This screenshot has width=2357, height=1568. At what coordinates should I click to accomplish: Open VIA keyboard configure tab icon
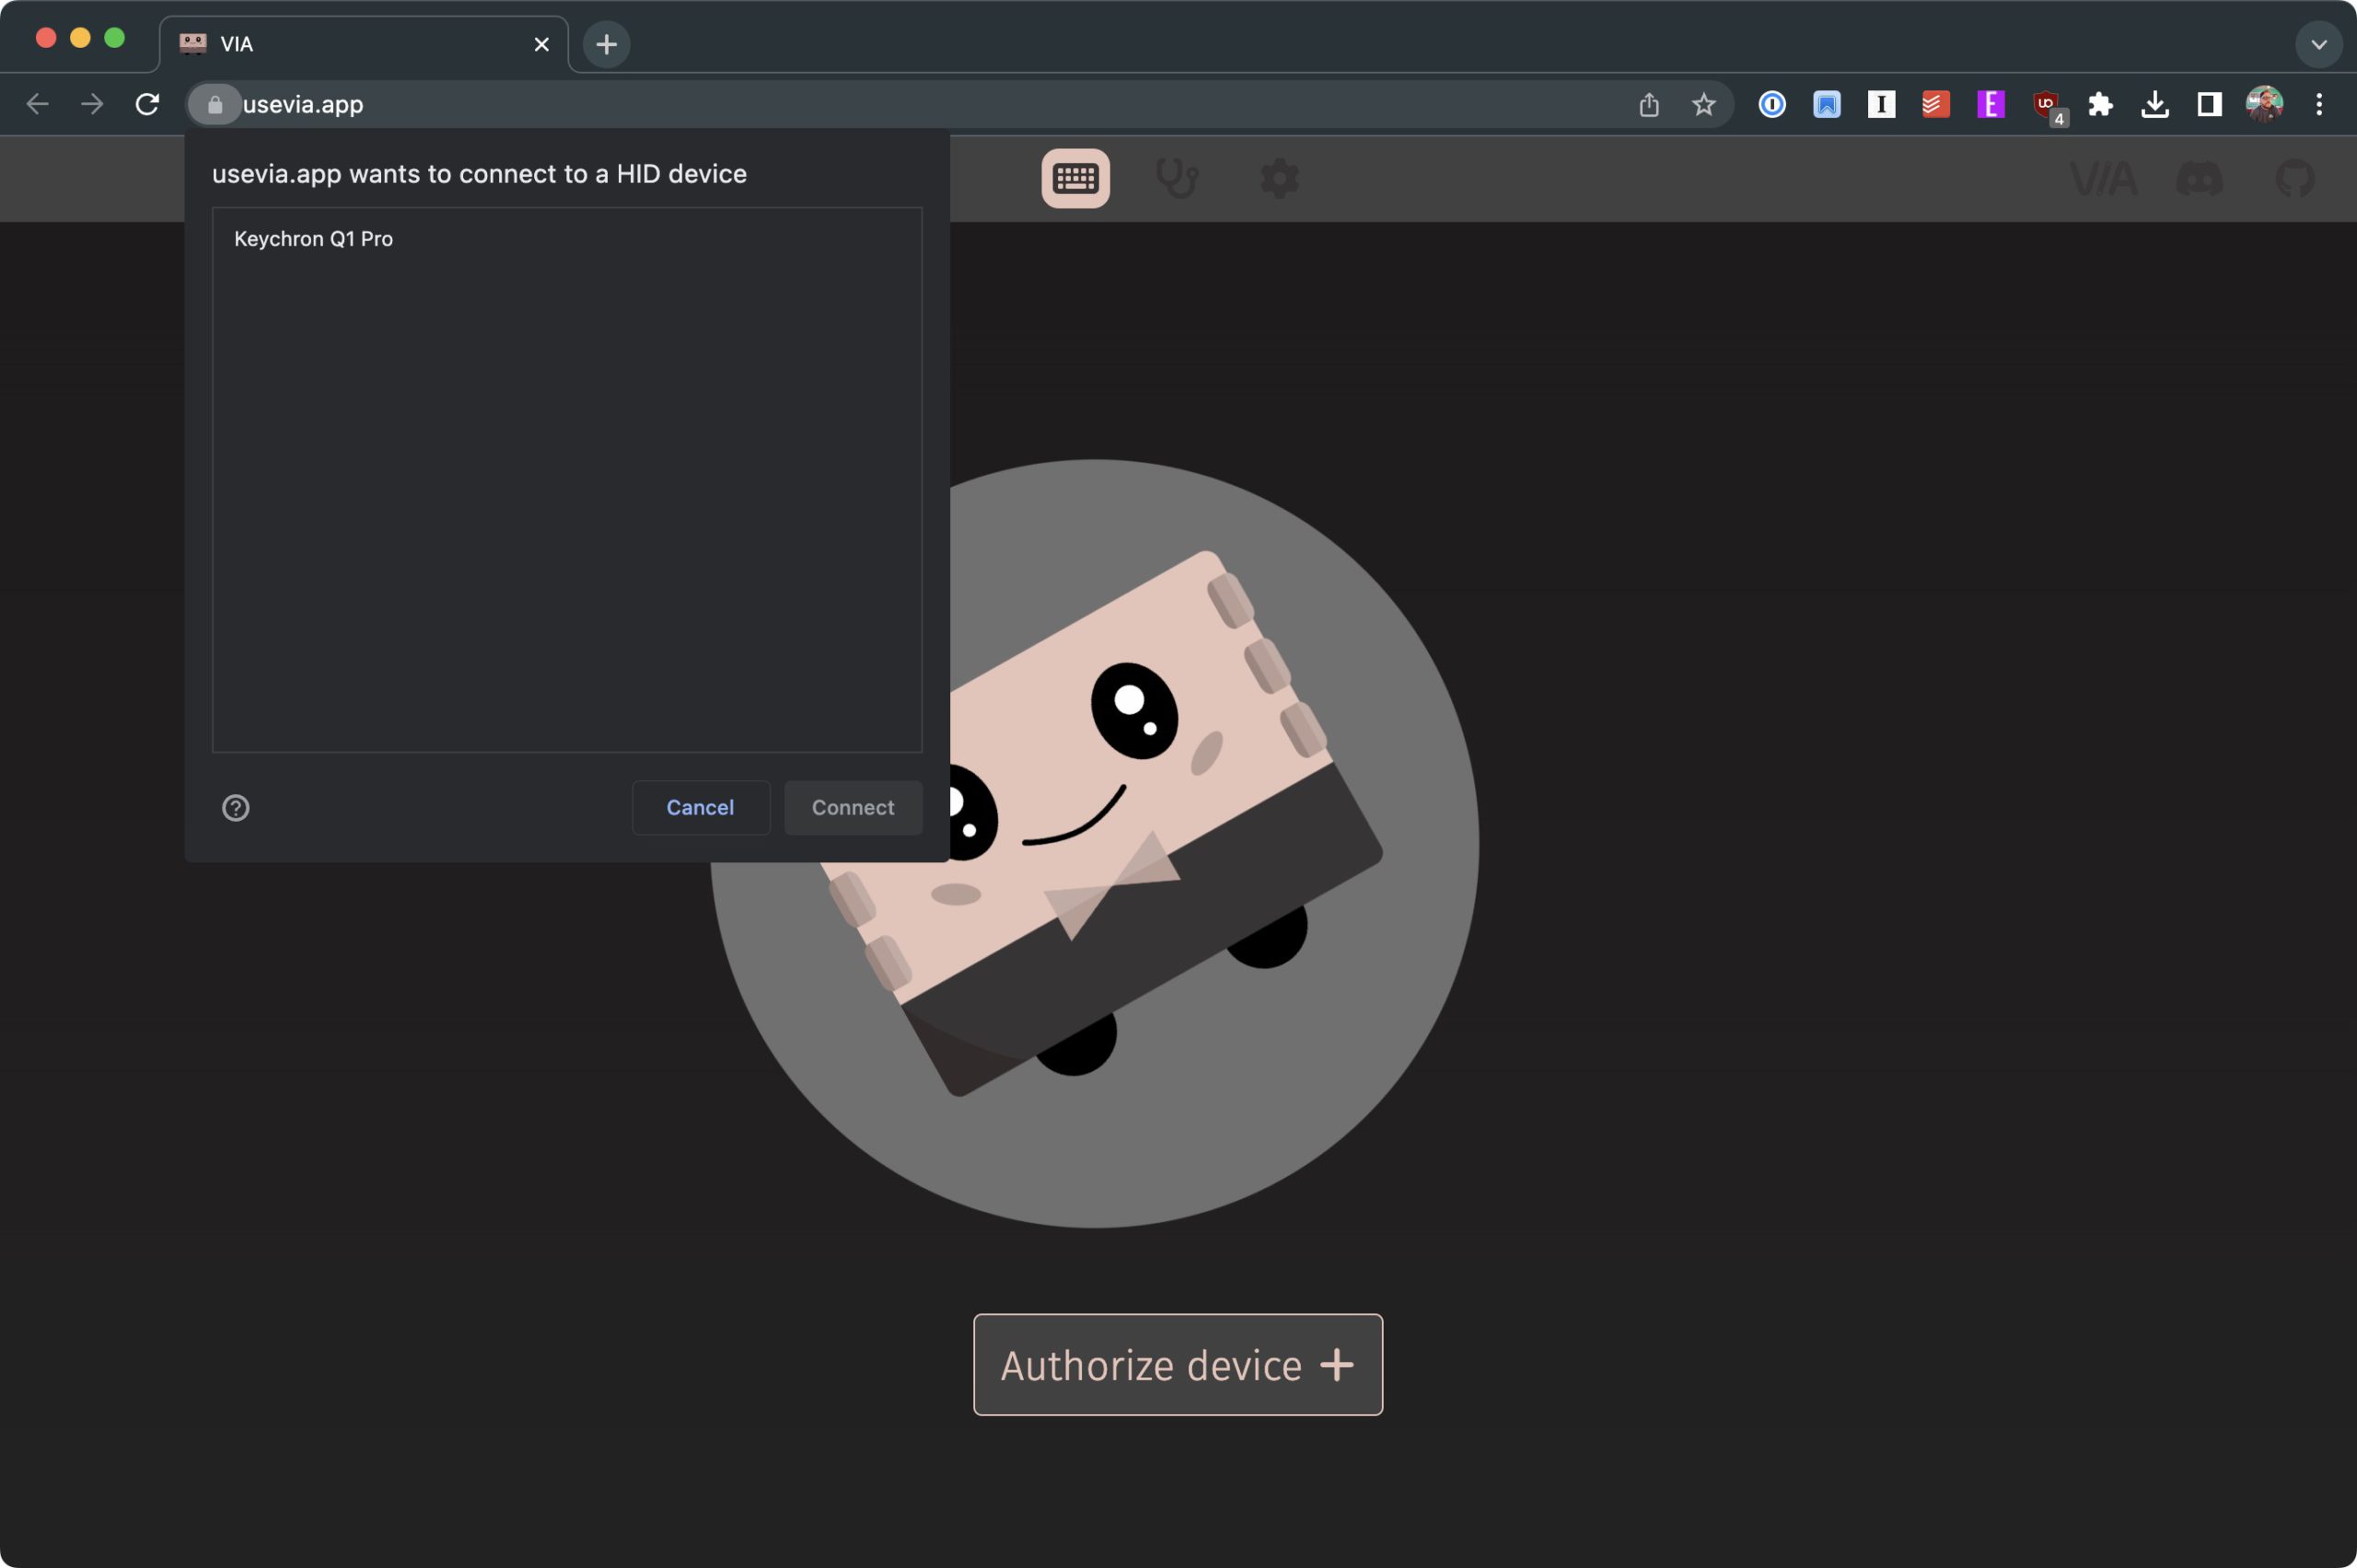pyautogui.click(x=1074, y=178)
